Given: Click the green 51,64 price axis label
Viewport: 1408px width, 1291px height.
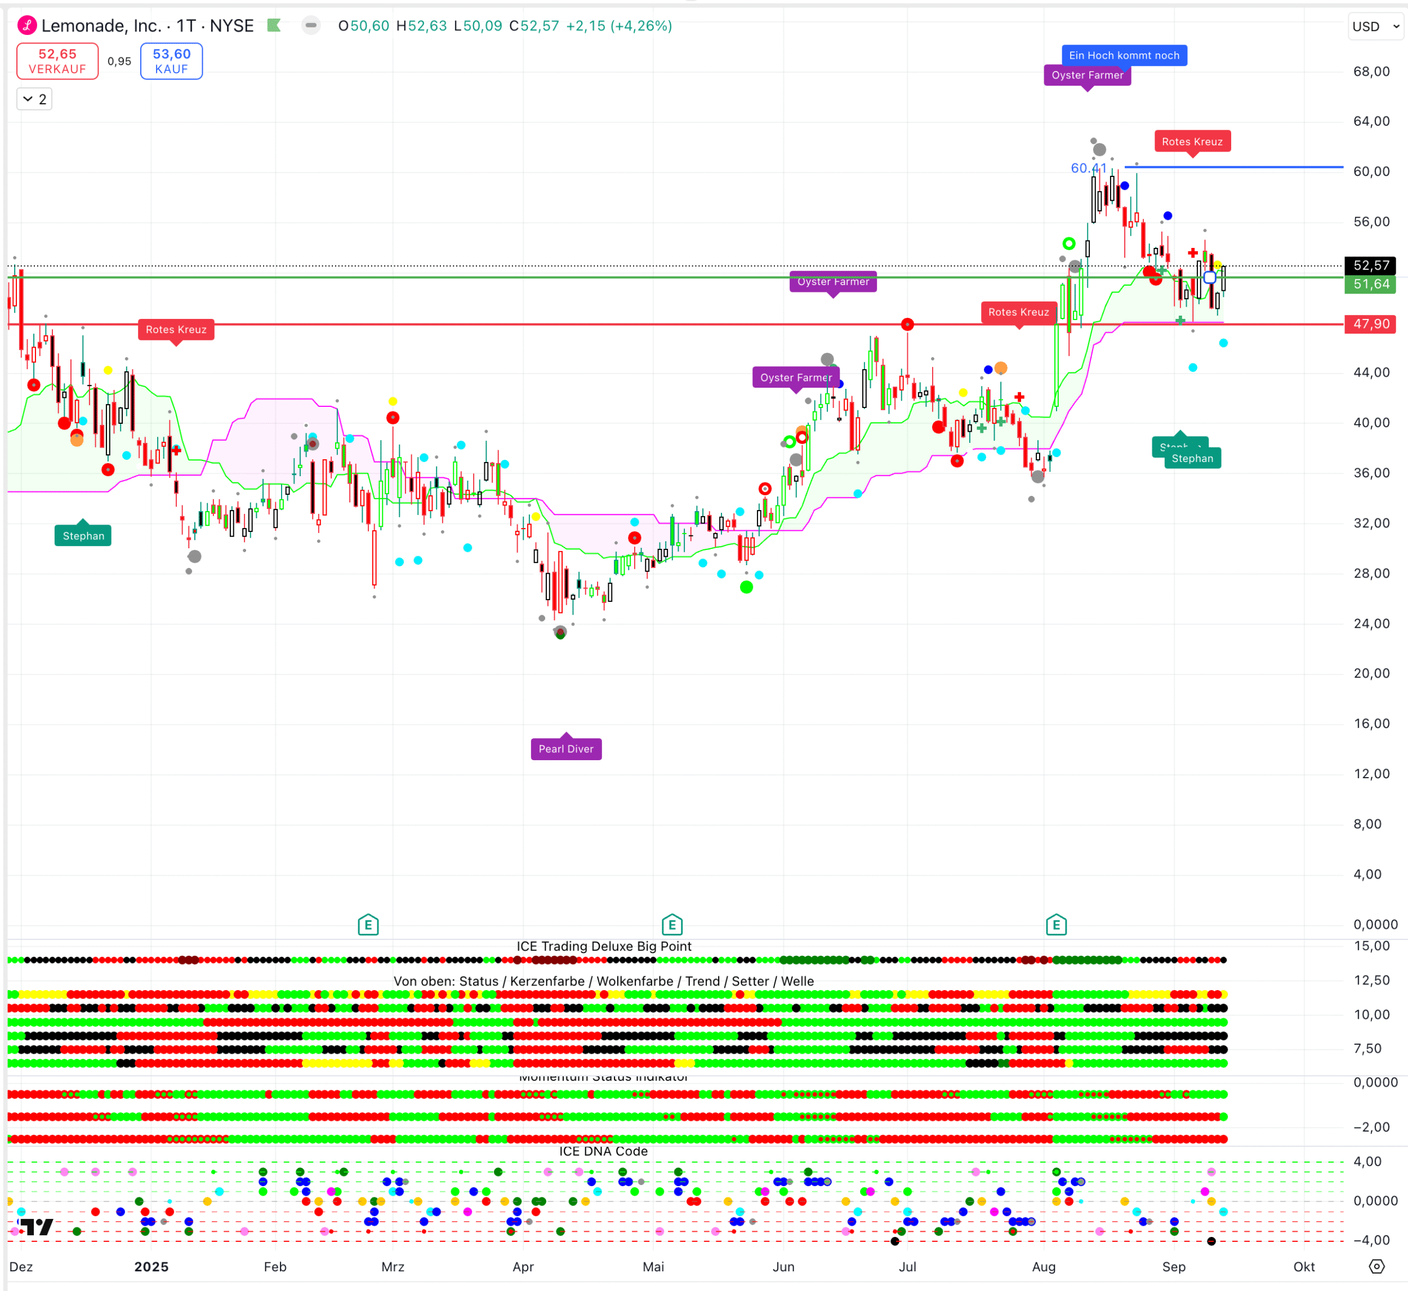Looking at the screenshot, I should [x=1370, y=285].
